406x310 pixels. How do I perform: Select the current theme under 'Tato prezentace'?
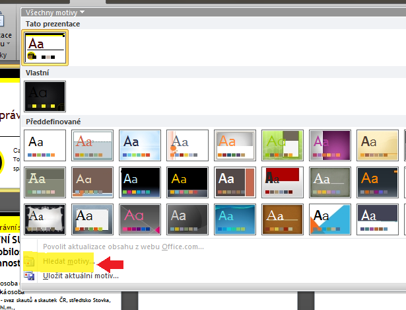click(x=45, y=47)
